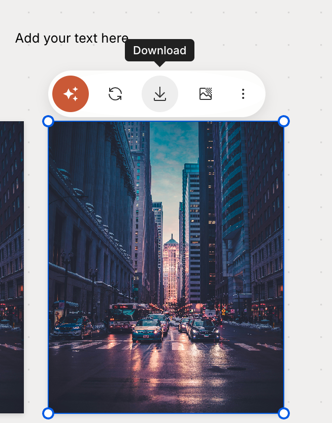332x423 pixels.
Task: Click the top-right resize handle
Action: pyautogui.click(x=284, y=121)
